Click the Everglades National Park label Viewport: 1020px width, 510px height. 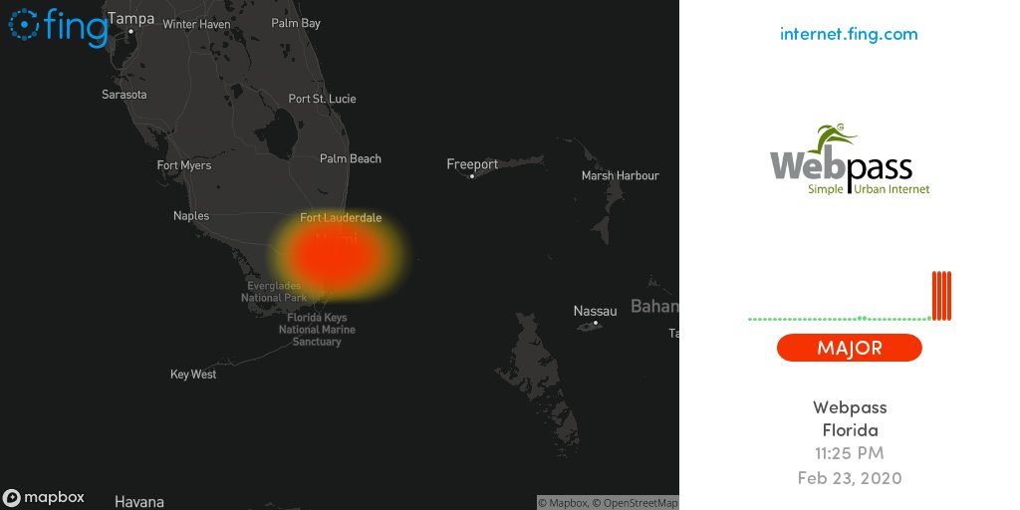point(274,292)
